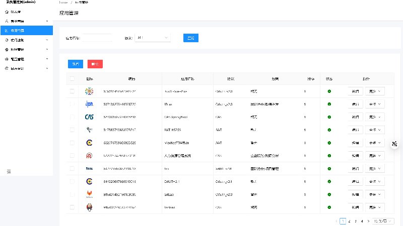The width and height of the screenshot is (403, 226).
Task: Check the box for the Jira row
Action: [72, 169]
